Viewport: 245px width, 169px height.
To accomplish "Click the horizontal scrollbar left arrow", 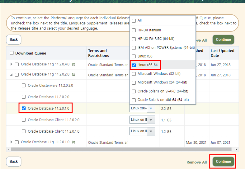I will pyautogui.click(x=9, y=149).
